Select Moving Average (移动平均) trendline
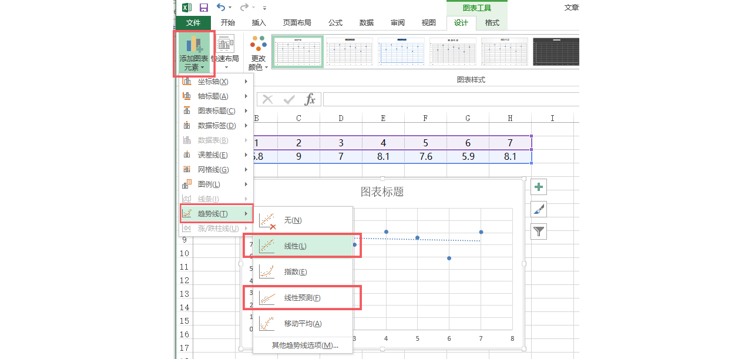752x359 pixels. [x=302, y=323]
